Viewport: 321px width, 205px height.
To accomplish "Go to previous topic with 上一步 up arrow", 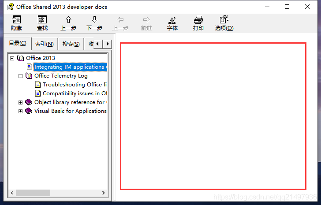I will point(68,20).
